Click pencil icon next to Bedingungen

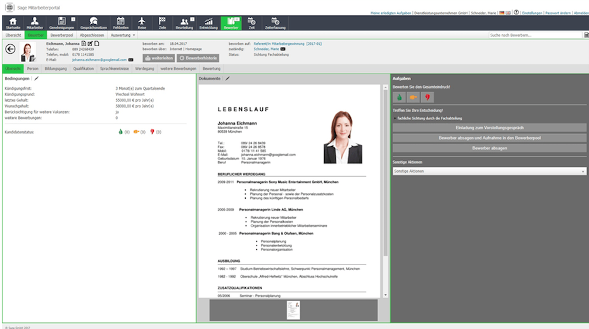36,78
